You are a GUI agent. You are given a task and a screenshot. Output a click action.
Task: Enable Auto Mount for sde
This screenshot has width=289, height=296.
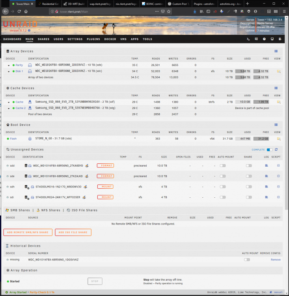[x=223, y=176]
